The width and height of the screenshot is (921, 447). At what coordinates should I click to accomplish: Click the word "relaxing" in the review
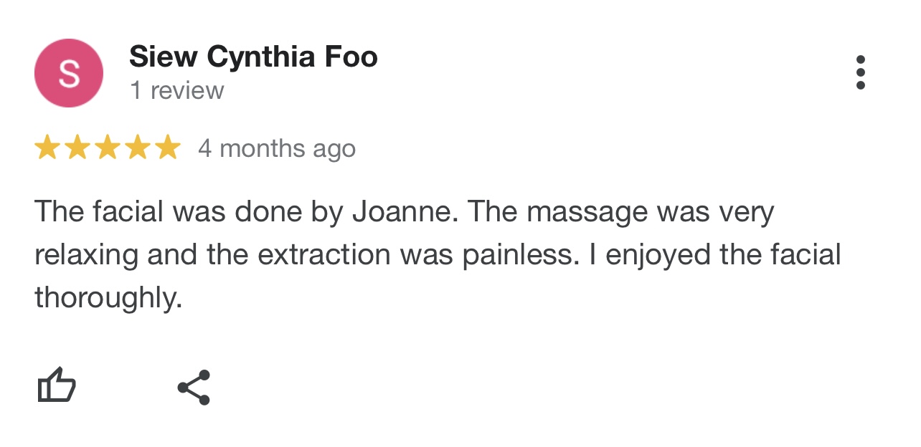coord(86,256)
